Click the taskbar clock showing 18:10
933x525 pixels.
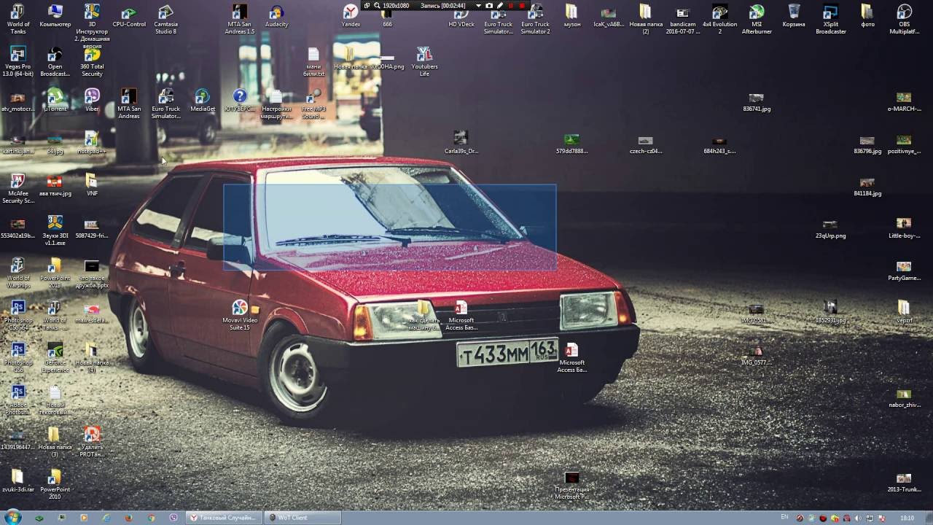tap(907, 518)
